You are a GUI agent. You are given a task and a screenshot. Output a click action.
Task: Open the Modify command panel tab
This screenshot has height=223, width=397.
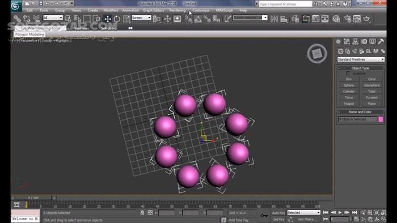347,41
